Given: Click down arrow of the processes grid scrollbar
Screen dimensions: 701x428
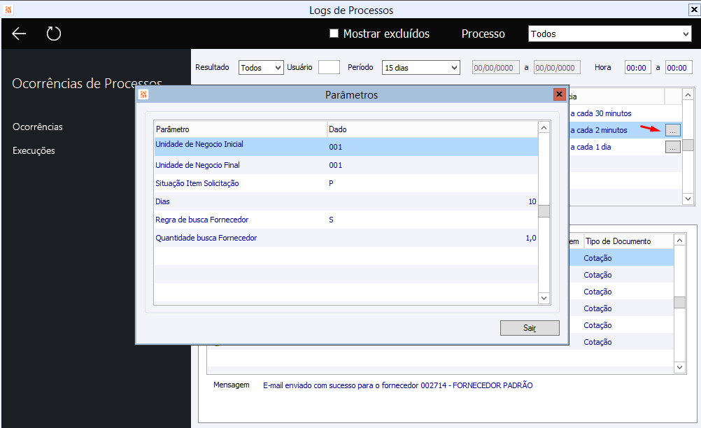Looking at the screenshot, I should tap(688, 199).
